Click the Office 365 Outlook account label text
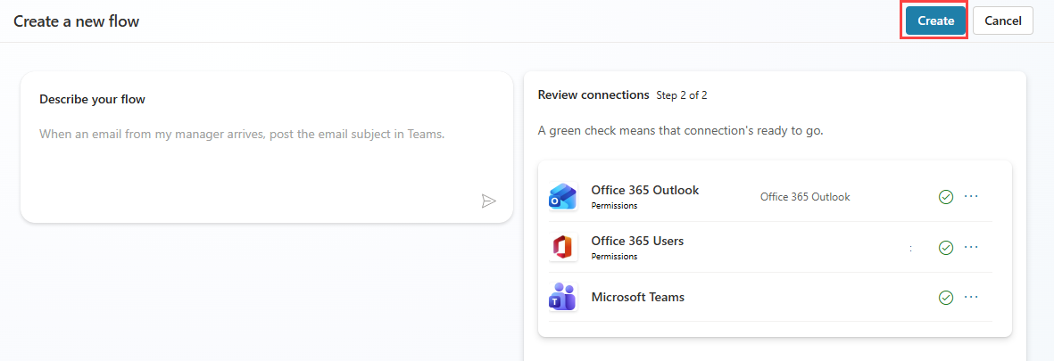 [x=805, y=197]
